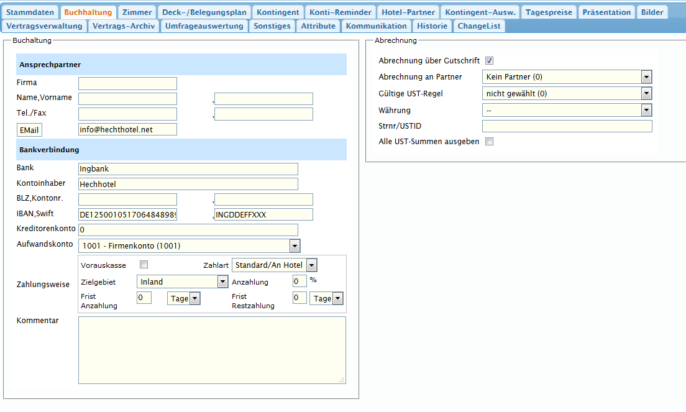Open Frist Anzahlung Tage unit dropdown
This screenshot has width=686, height=412.
point(184,299)
